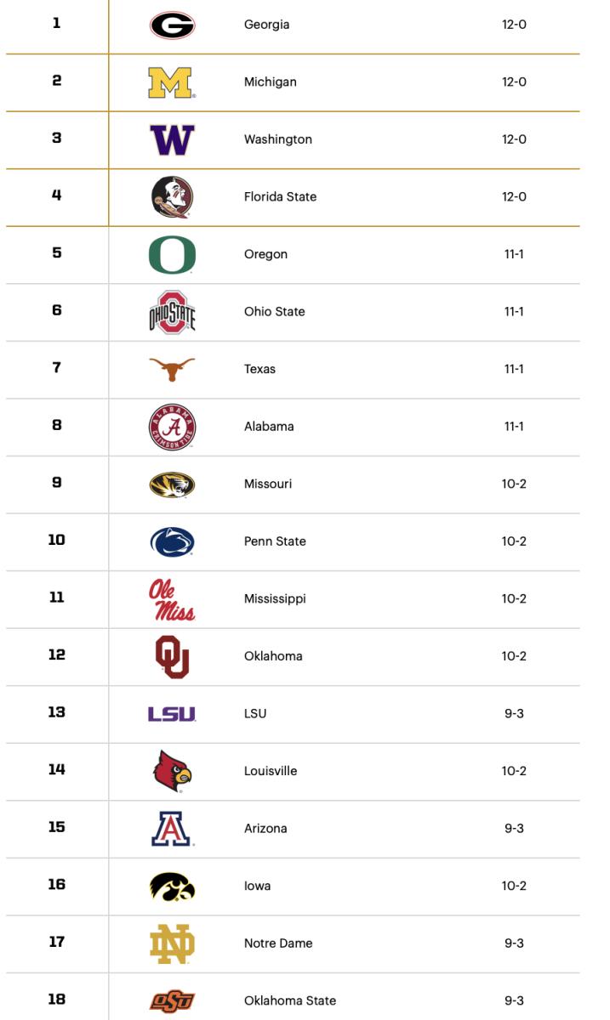Open the Oklahoma State team name

pyautogui.click(x=289, y=1000)
